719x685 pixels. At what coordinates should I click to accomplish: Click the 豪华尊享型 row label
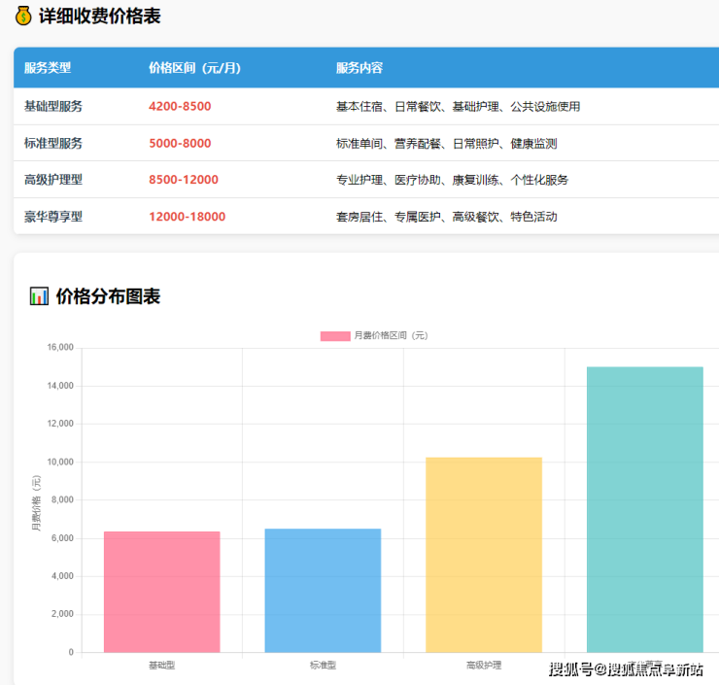(53, 217)
